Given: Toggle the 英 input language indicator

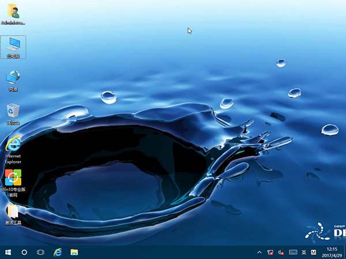Looking at the screenshot, I should 303,252.
